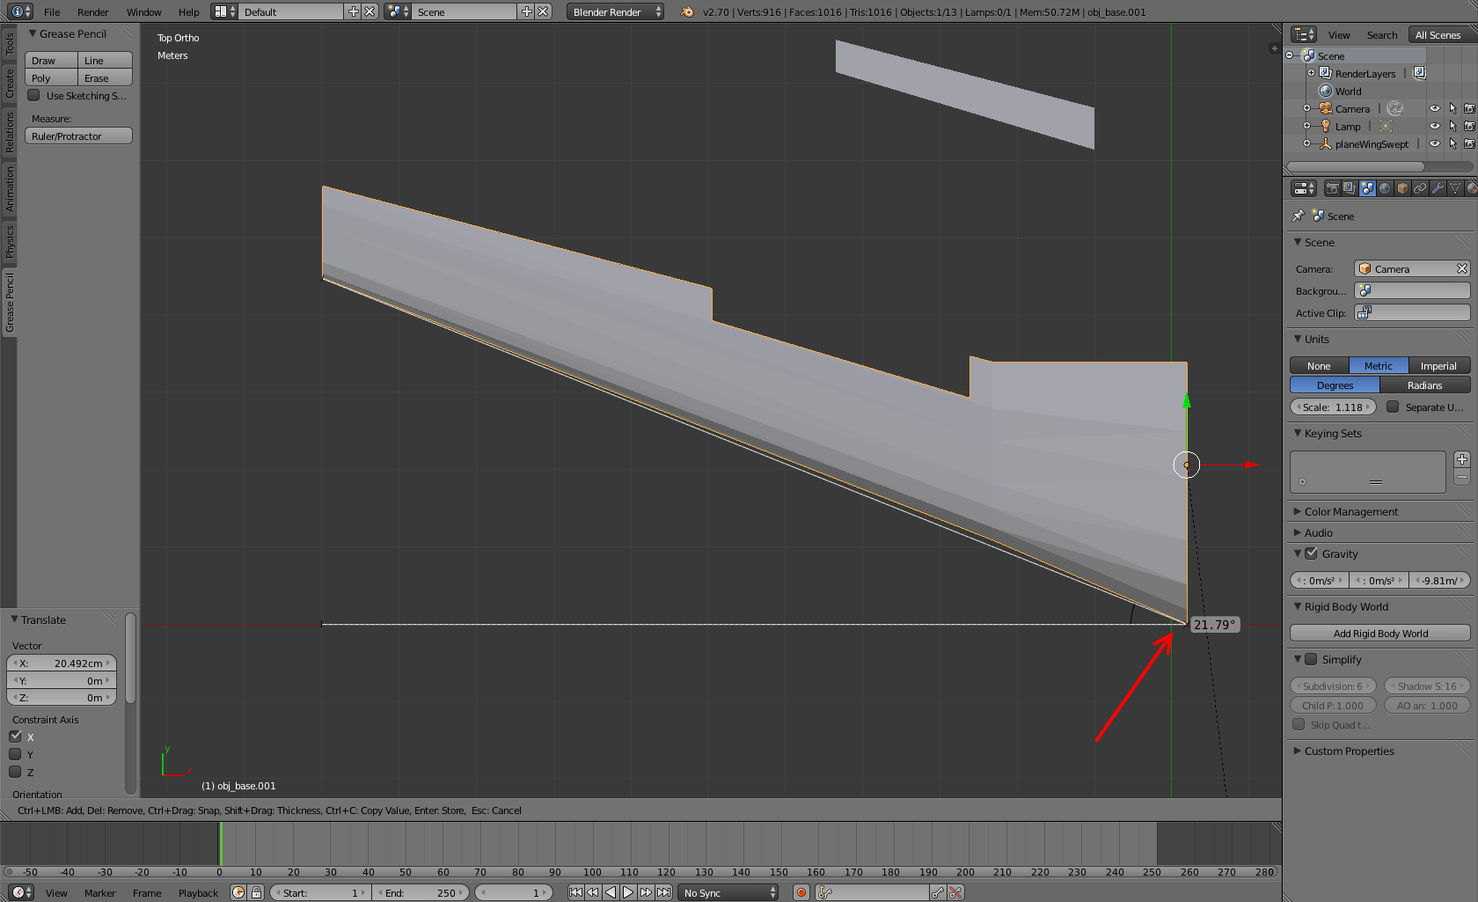Jump to the timeline's last frame
Image resolution: width=1478 pixels, height=902 pixels.
tap(664, 892)
